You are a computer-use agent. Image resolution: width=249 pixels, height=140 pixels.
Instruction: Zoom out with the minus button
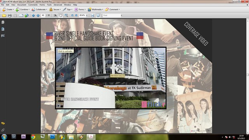point(72,16)
